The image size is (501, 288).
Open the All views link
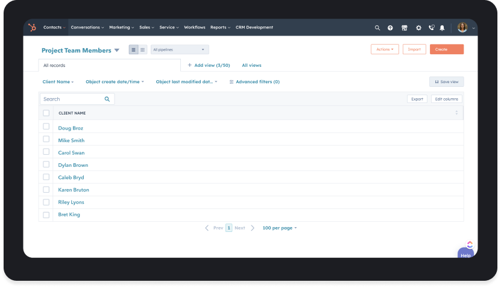tap(251, 65)
